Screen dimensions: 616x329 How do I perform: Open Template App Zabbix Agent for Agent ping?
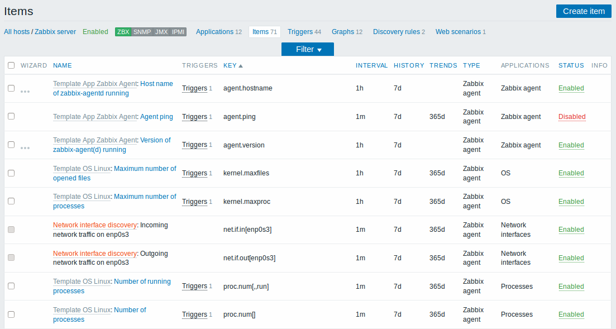pos(95,117)
